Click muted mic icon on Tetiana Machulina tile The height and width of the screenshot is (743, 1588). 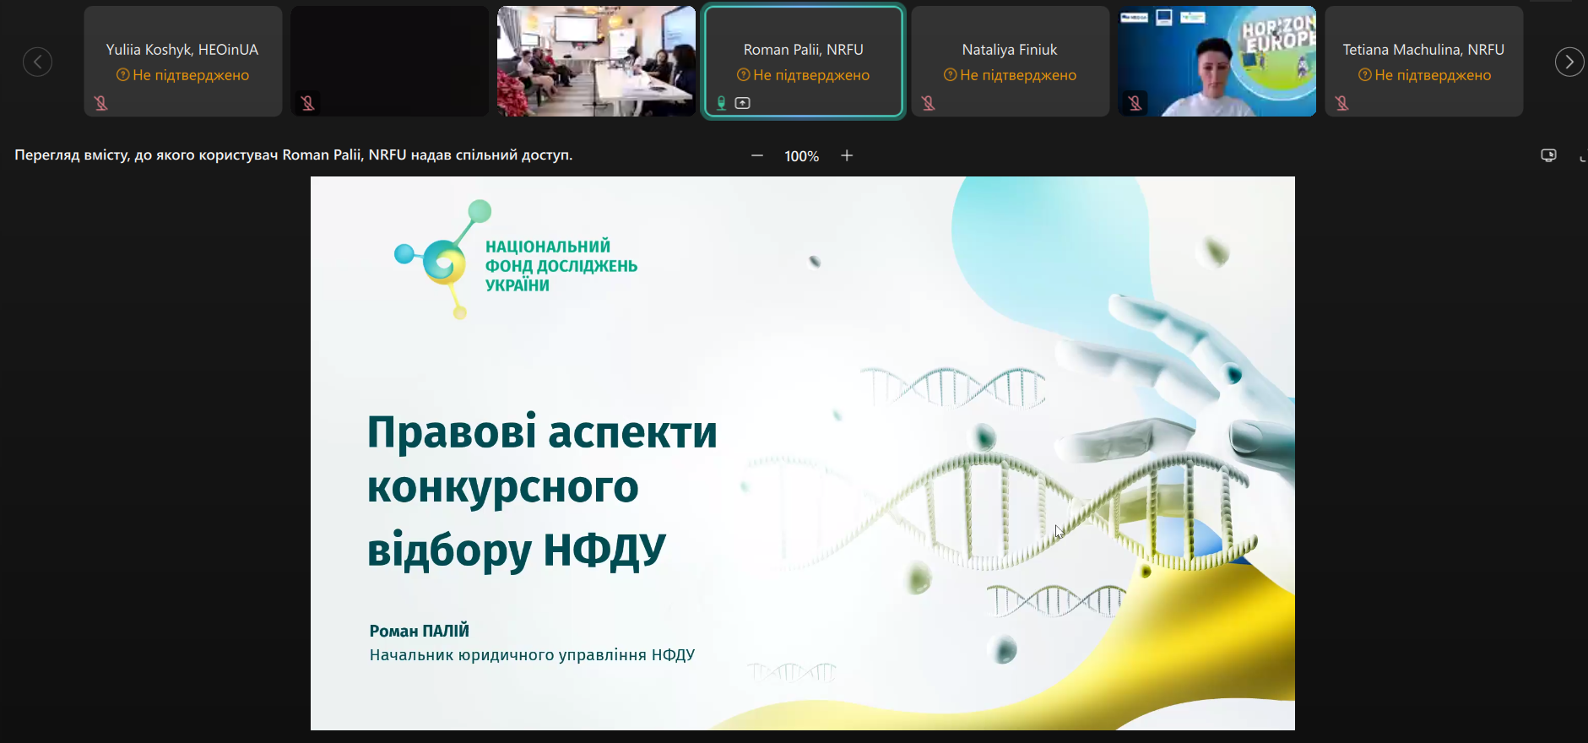tap(1342, 103)
